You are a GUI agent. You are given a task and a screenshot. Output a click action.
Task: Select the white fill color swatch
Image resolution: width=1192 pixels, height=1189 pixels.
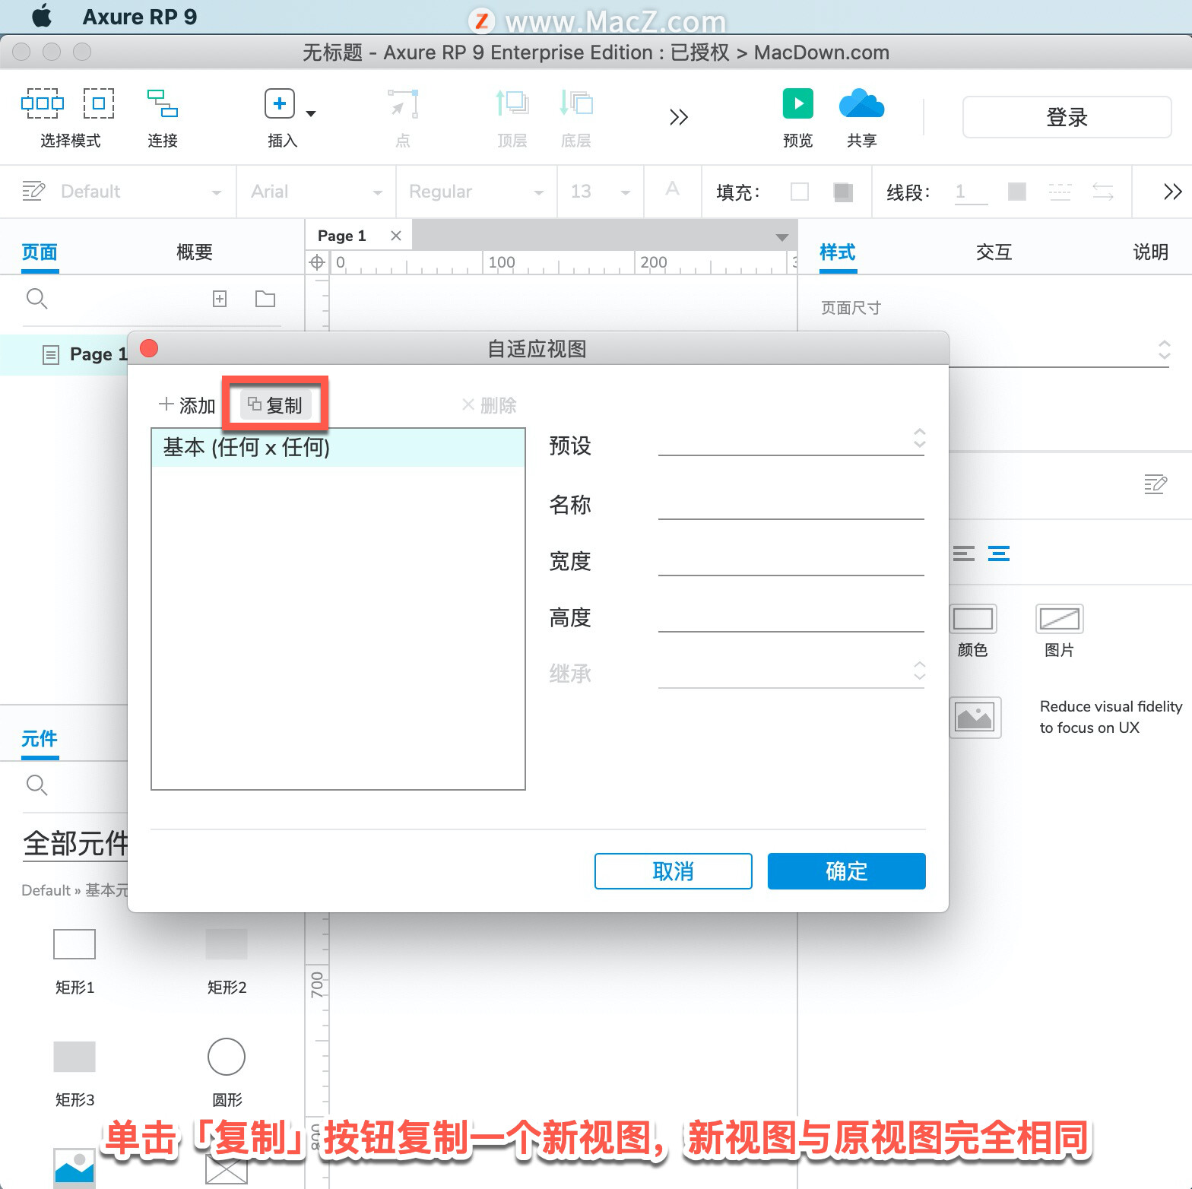pyautogui.click(x=800, y=192)
